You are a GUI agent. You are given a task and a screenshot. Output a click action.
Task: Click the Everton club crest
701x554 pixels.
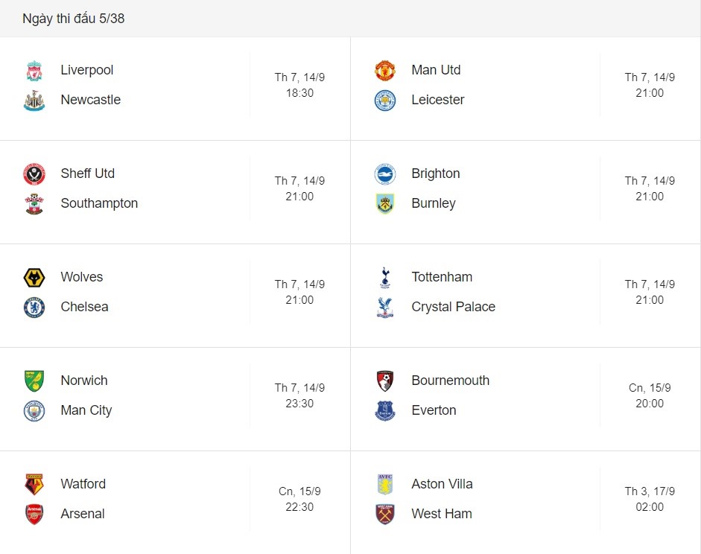[385, 411]
